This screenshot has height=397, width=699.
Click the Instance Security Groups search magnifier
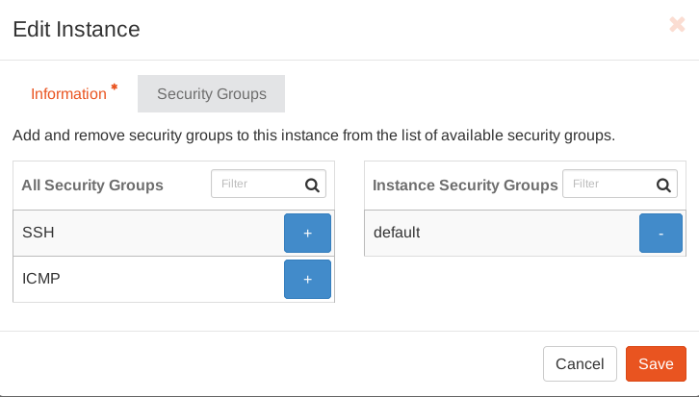click(663, 185)
